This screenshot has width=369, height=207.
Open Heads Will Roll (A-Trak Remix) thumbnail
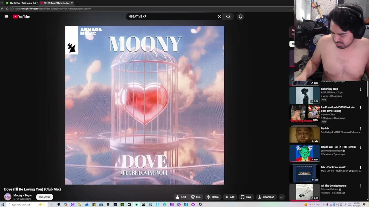click(x=305, y=154)
